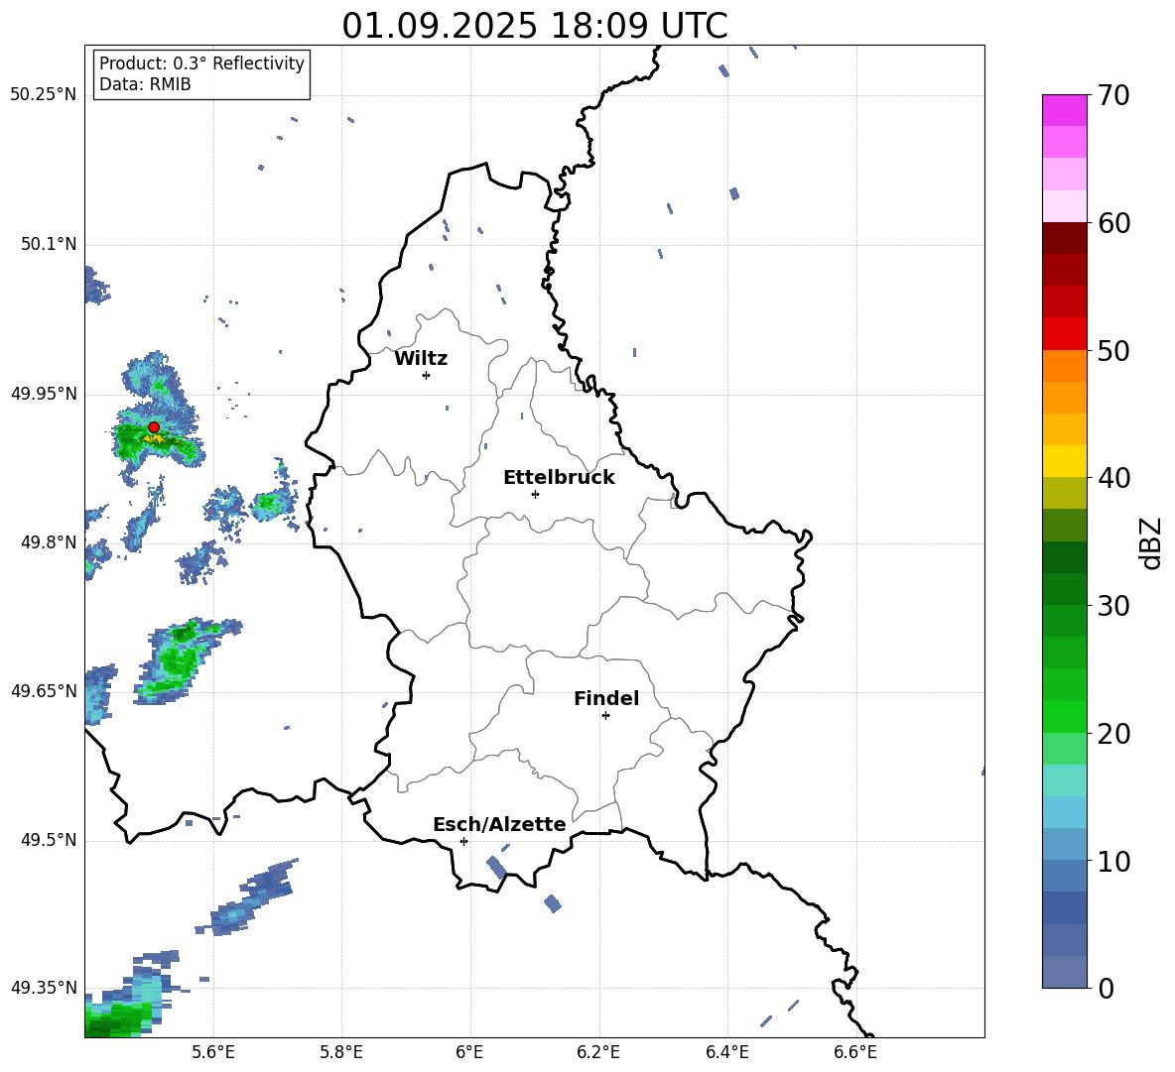Click the Findel station cross marker
The height and width of the screenshot is (1072, 1175).
click(x=605, y=715)
